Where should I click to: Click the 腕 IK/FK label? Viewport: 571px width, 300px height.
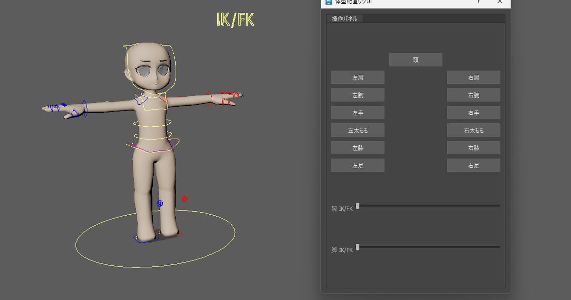coord(342,209)
